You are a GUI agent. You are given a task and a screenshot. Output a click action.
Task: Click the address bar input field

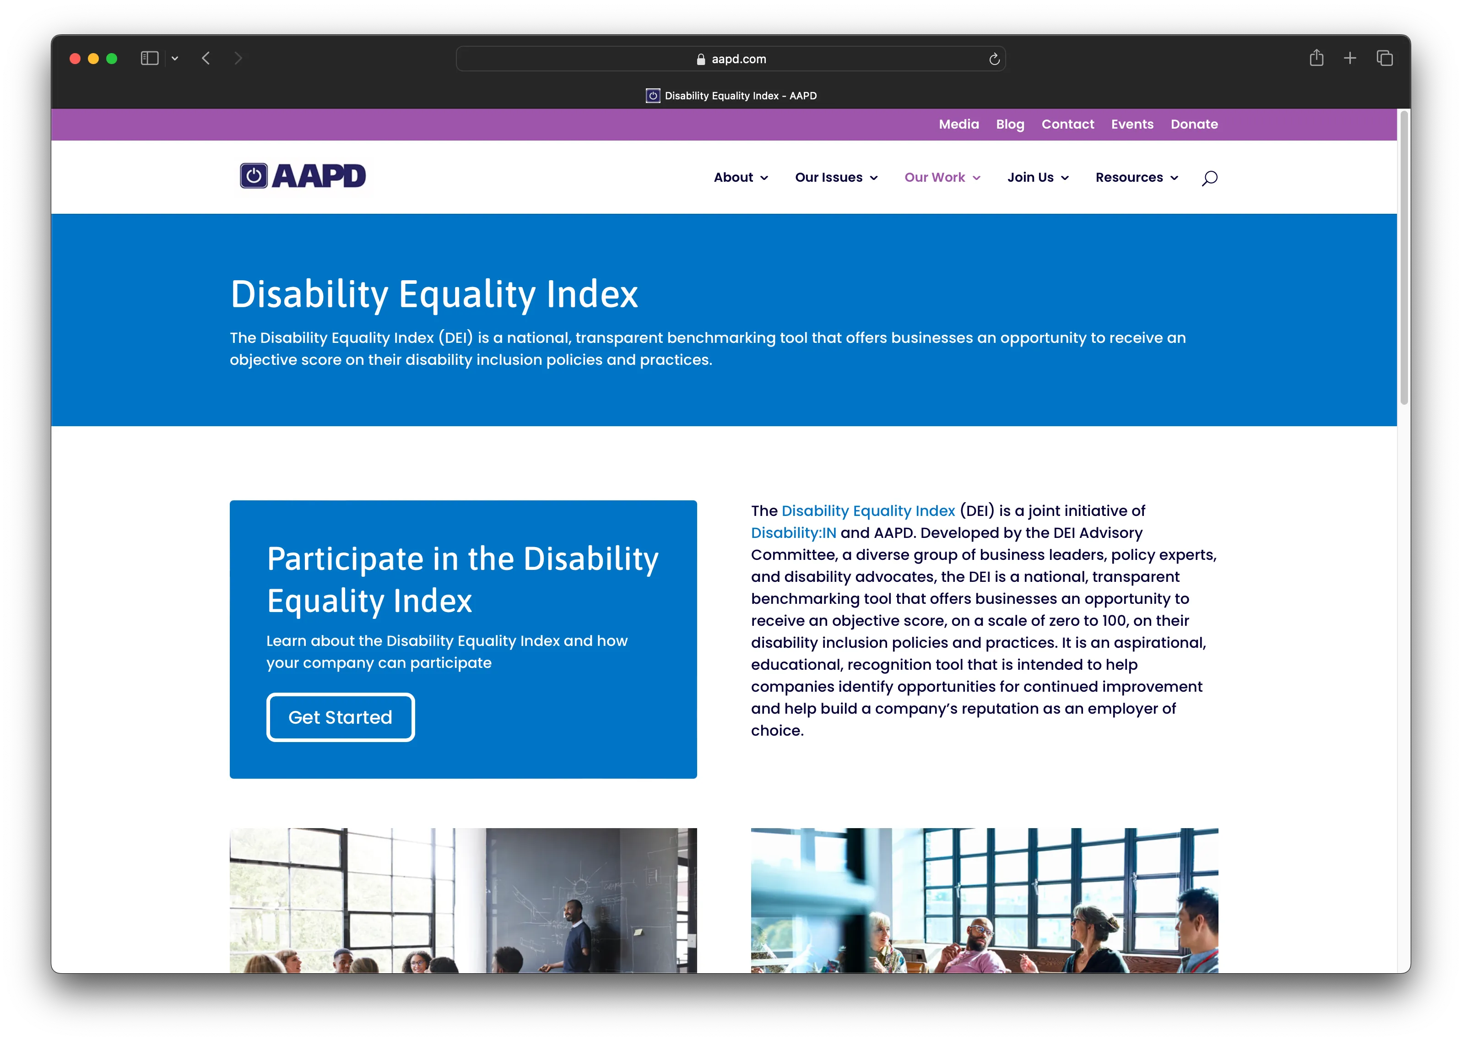point(730,59)
